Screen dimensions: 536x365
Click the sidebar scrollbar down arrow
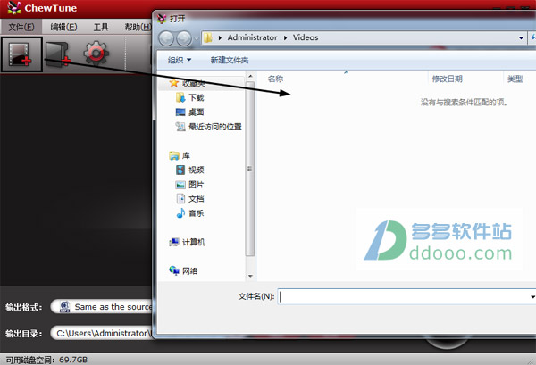click(250, 276)
